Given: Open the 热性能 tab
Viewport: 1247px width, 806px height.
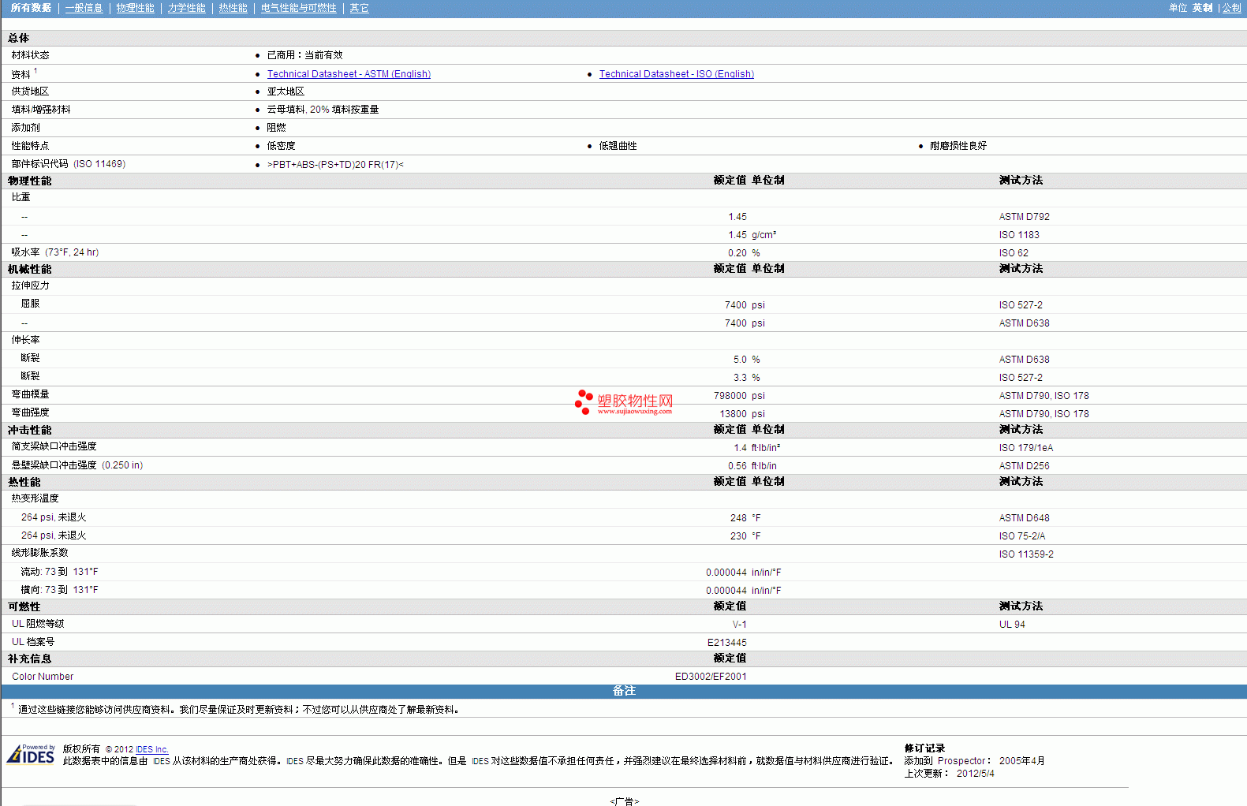Looking at the screenshot, I should (233, 8).
